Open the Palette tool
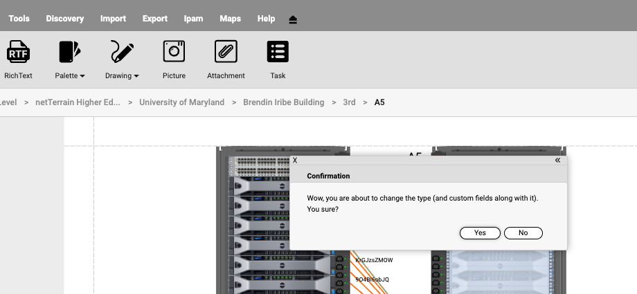Image resolution: width=637 pixels, height=294 pixels. pos(69,52)
